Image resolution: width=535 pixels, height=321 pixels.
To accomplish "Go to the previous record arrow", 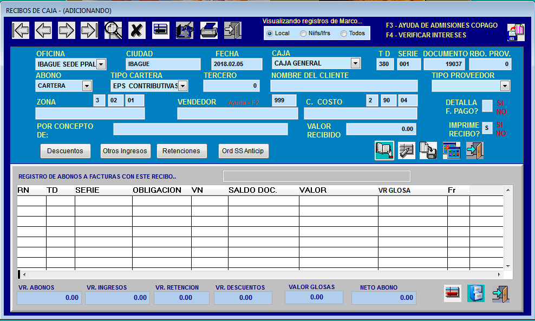I will (44, 30).
